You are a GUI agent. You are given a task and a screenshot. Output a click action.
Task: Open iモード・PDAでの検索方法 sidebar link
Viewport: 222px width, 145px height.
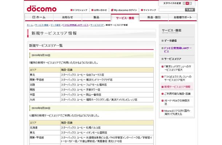point(177,102)
